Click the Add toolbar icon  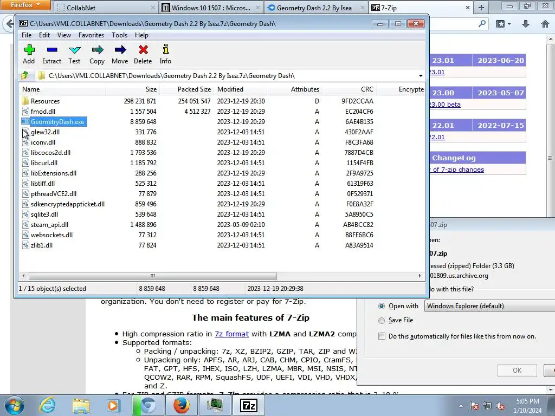coord(29,50)
